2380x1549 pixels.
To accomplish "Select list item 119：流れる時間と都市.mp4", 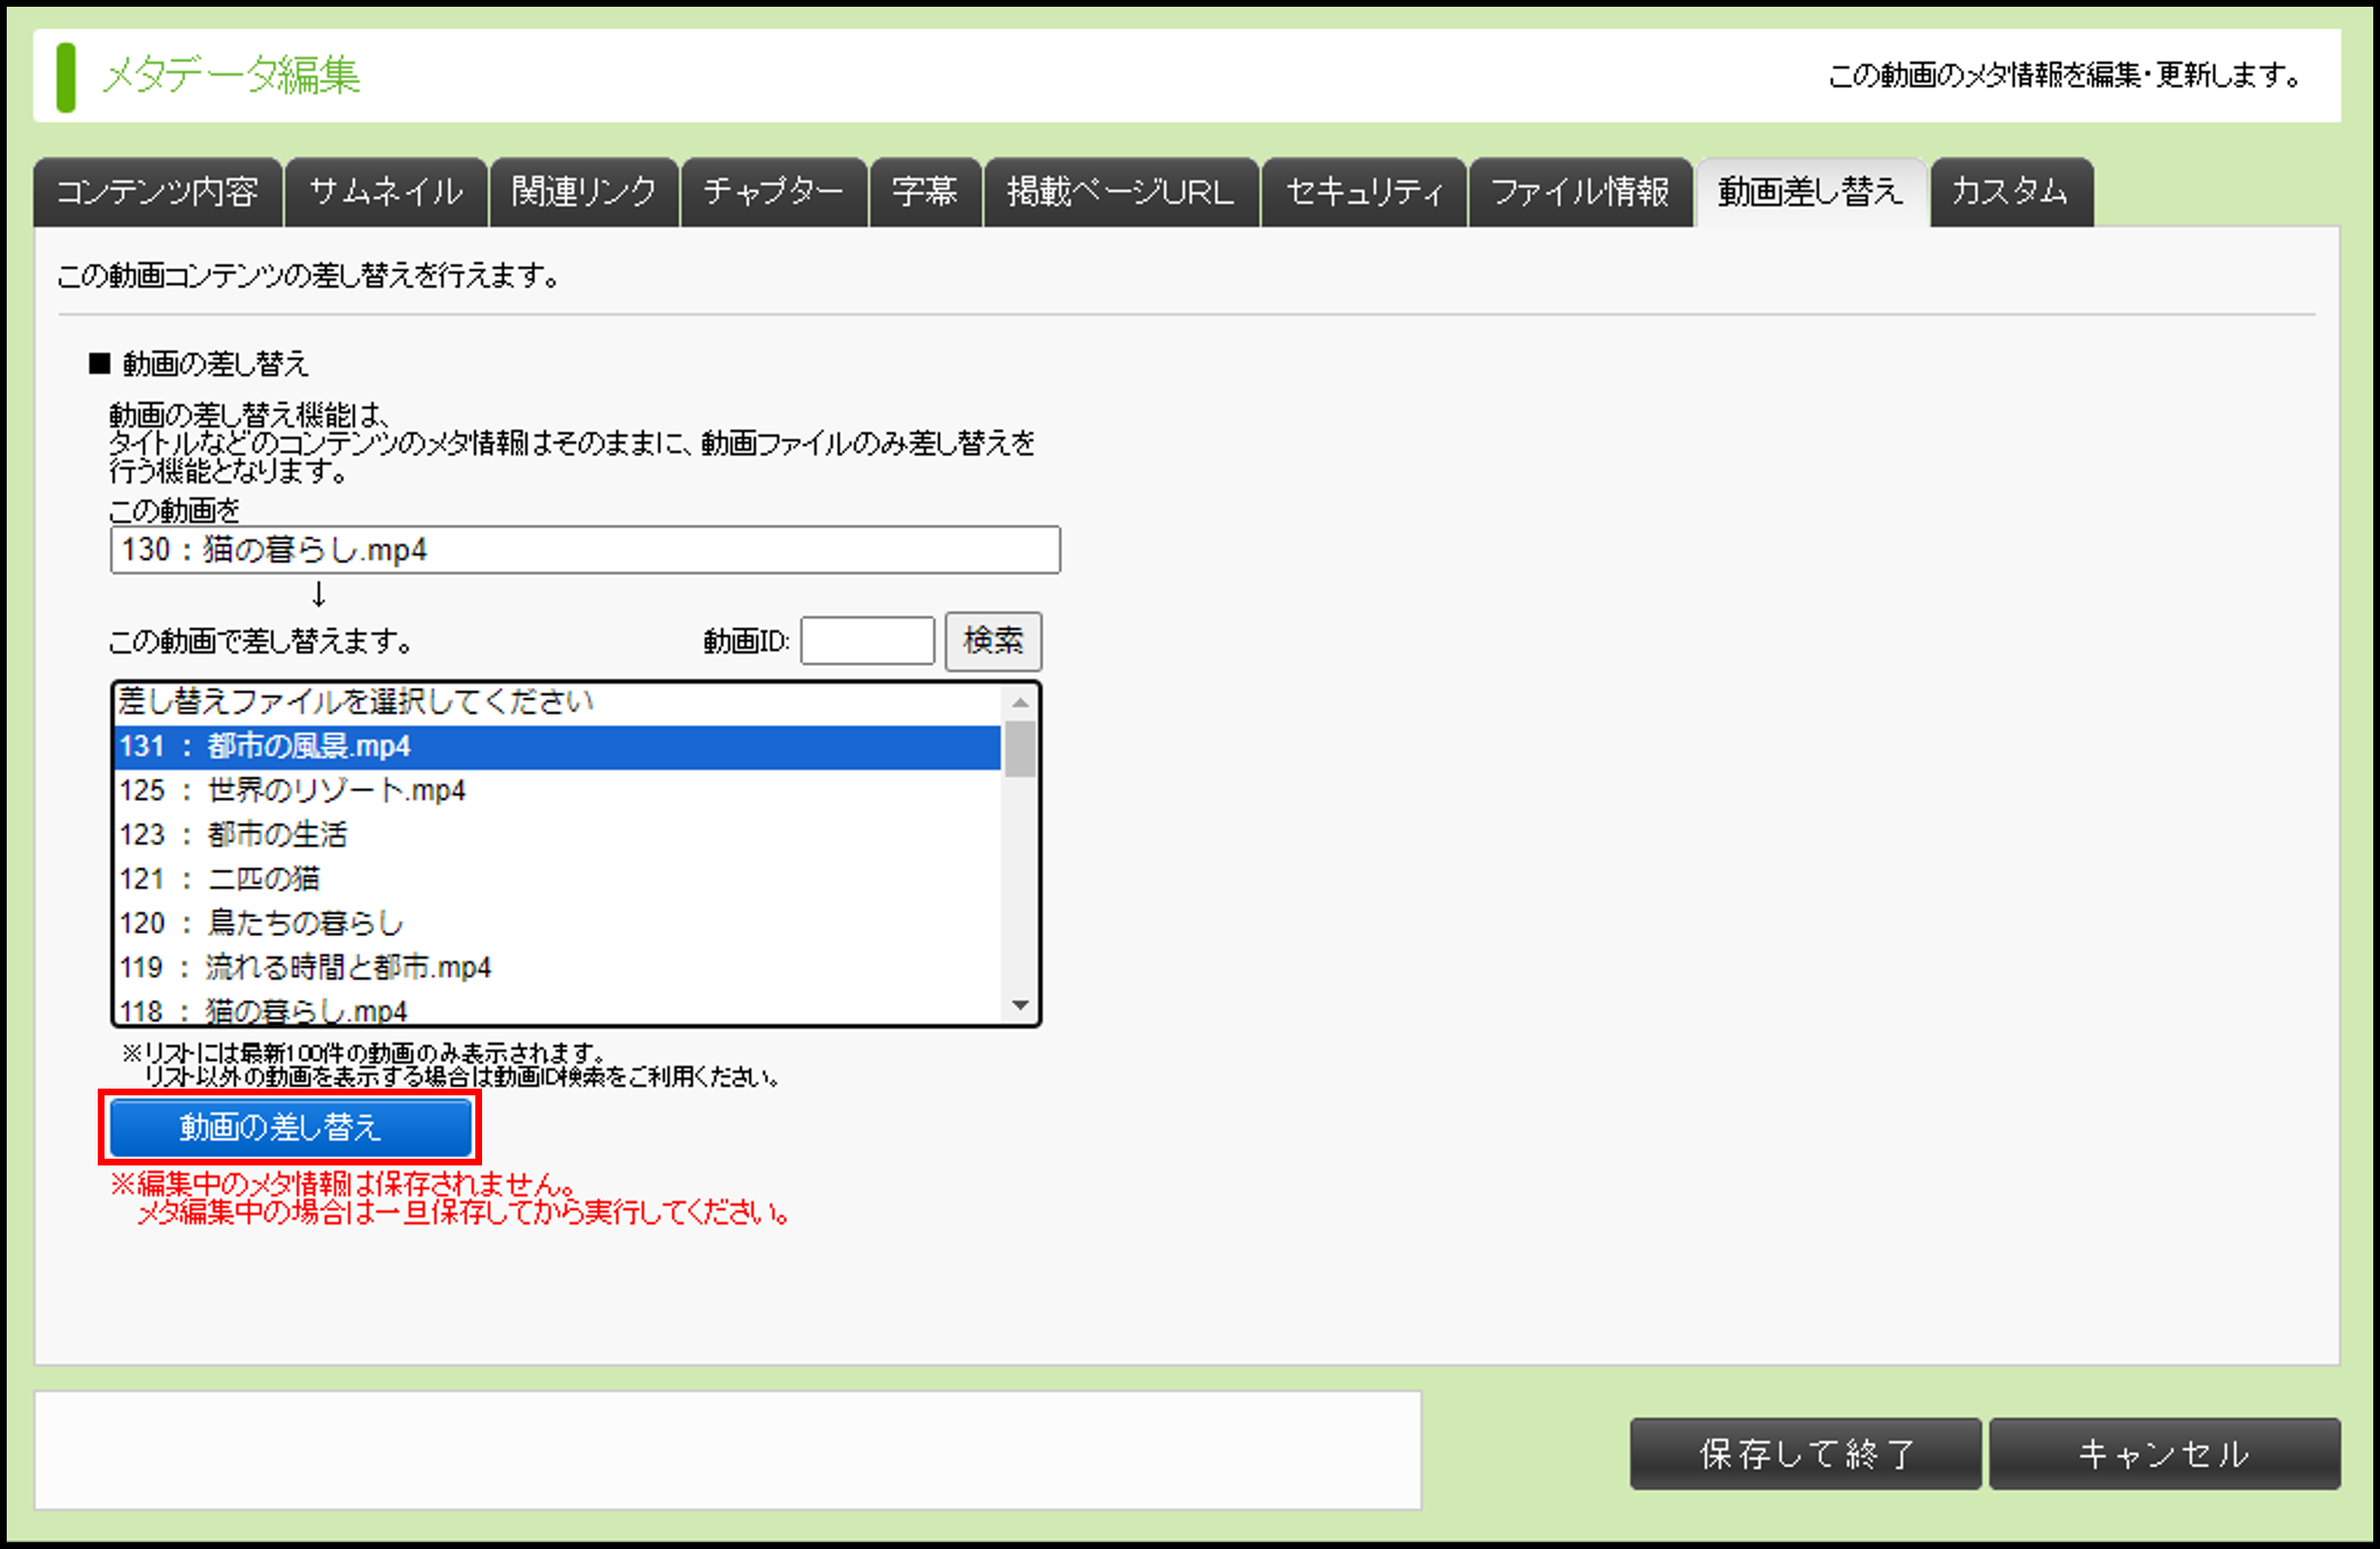I will (x=558, y=967).
